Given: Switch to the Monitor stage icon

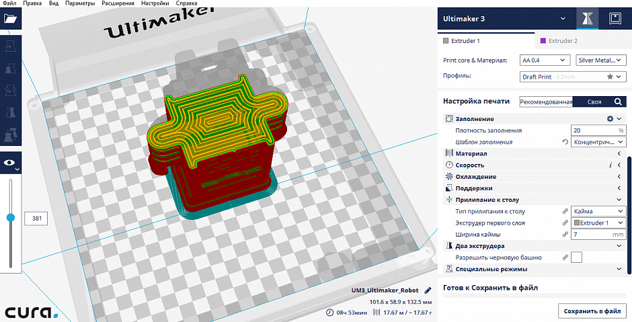Looking at the screenshot, I should (615, 19).
